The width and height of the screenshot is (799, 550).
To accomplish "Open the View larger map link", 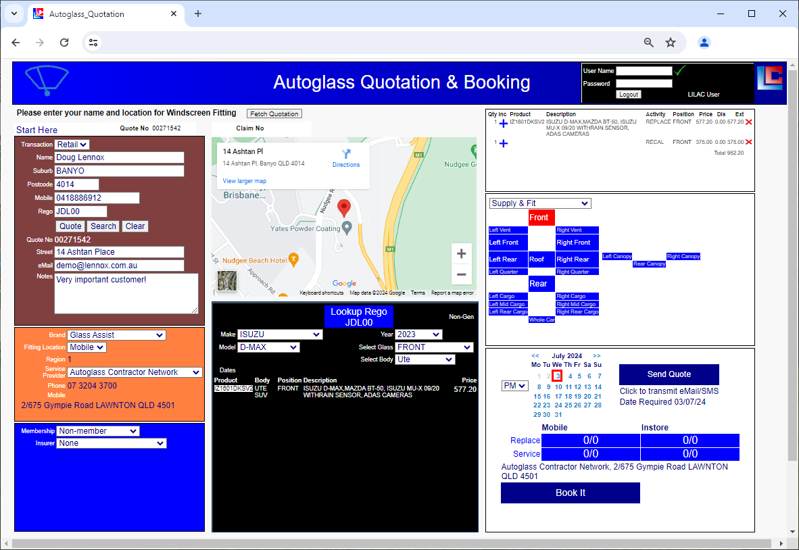I will point(244,181).
